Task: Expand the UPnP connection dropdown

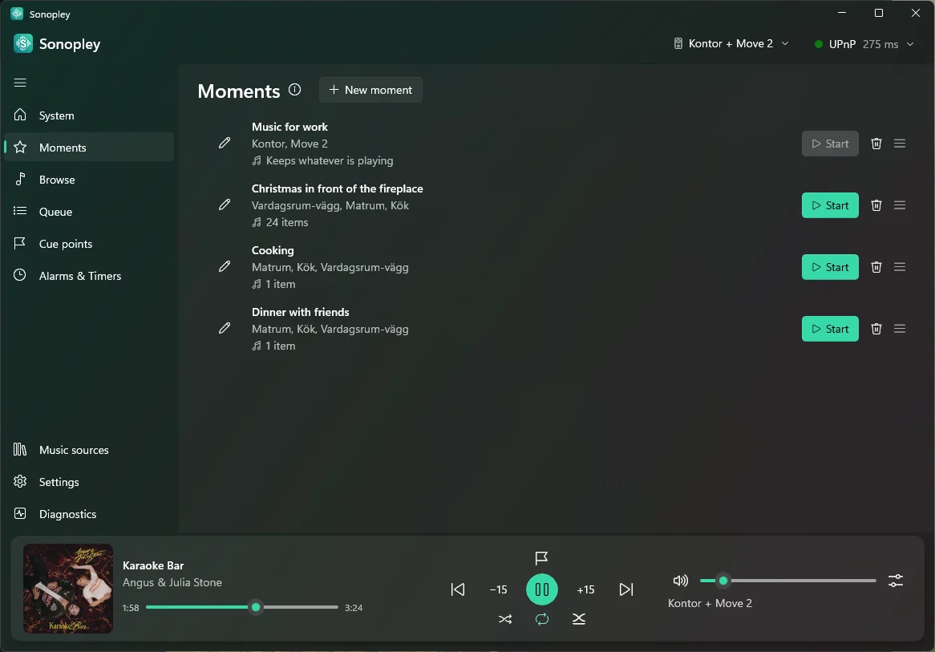Action: pos(864,44)
